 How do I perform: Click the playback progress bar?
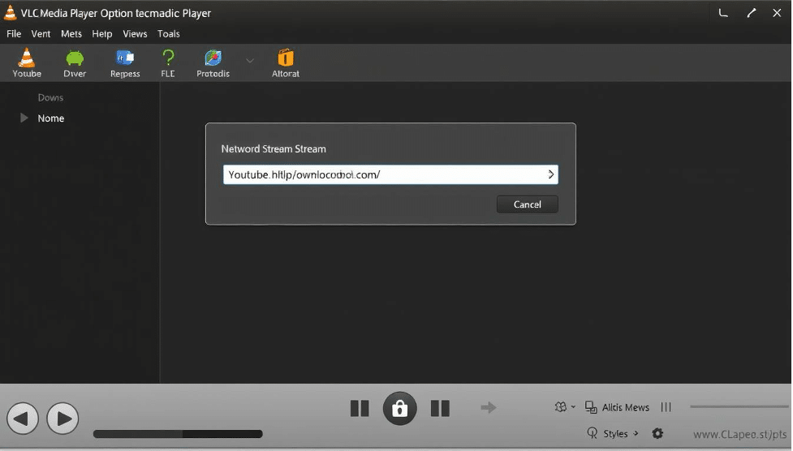click(x=178, y=434)
